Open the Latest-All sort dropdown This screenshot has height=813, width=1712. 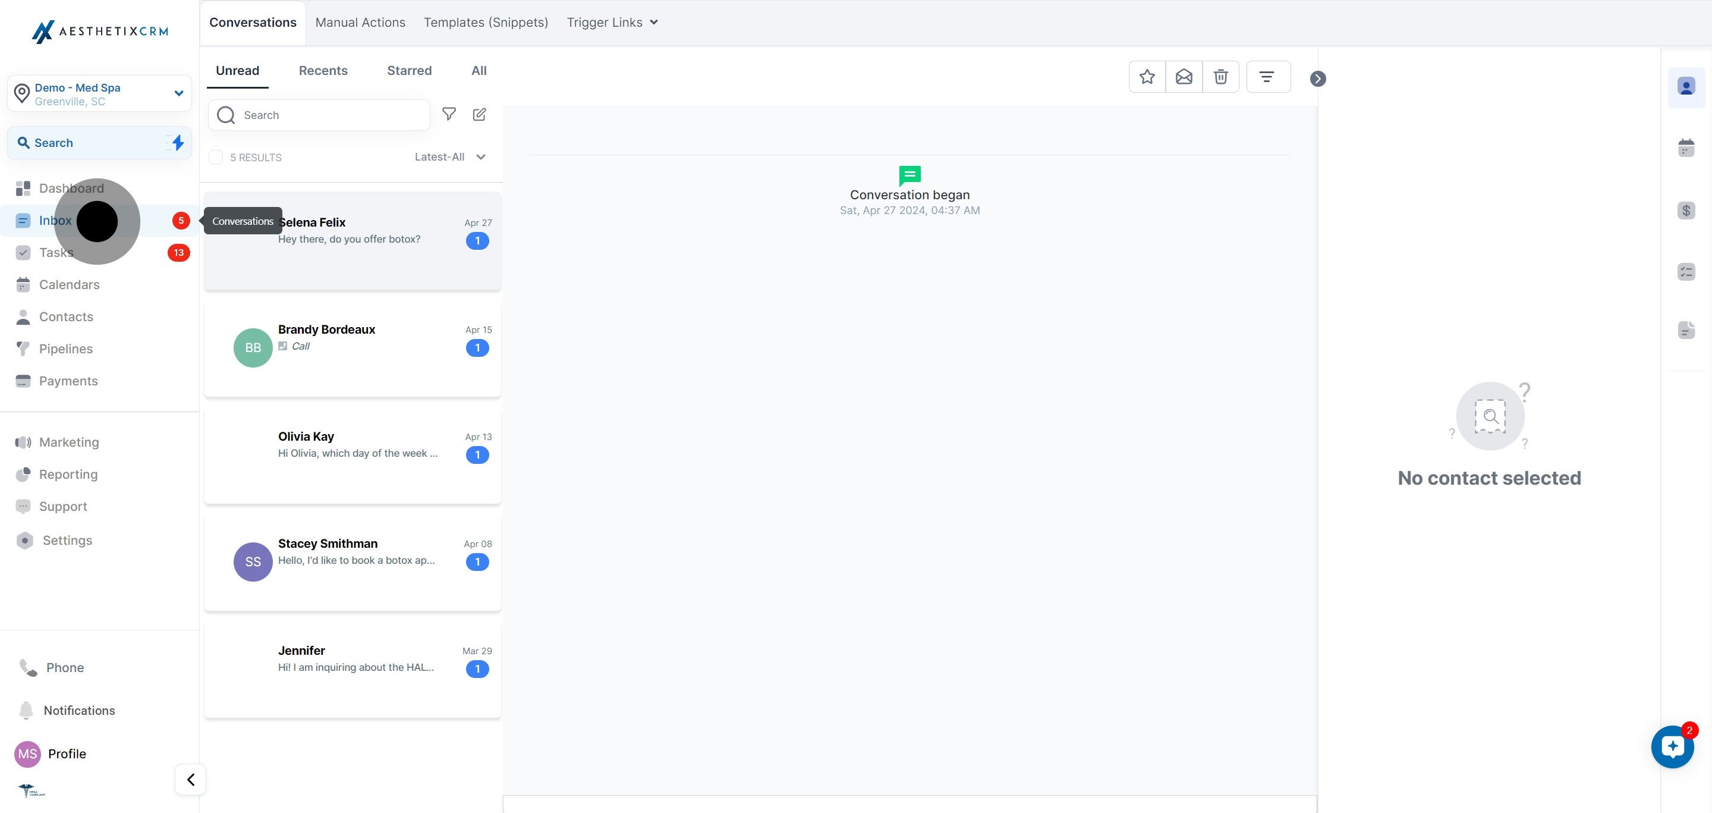[x=450, y=157]
